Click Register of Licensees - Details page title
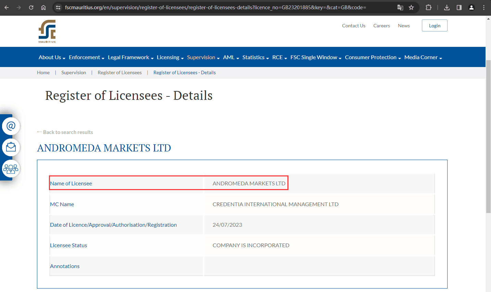491x292 pixels. [129, 96]
